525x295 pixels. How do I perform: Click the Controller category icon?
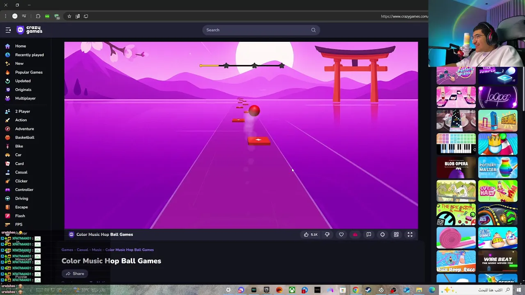coord(7,190)
